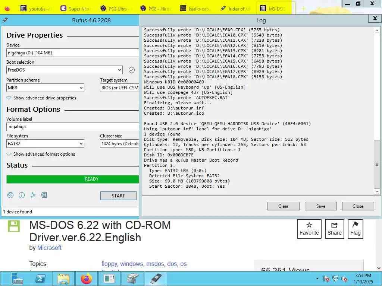Open Rufus application settings sliders icon
382x286 pixels.
coord(33,195)
